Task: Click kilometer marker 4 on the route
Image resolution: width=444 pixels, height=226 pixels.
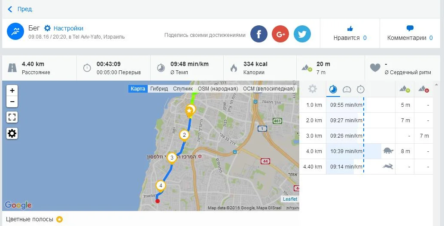Action: pos(161,186)
